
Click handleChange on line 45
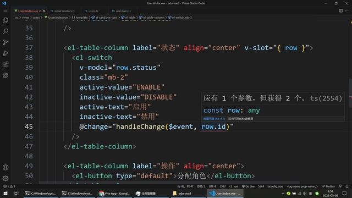[x=140, y=127]
